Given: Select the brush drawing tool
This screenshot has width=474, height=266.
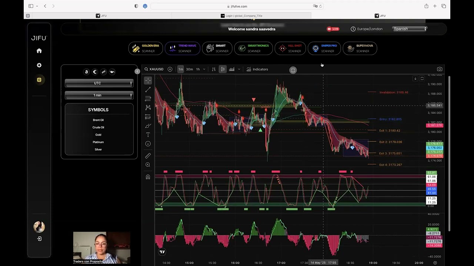Looking at the screenshot, I should pyautogui.click(x=148, y=126).
